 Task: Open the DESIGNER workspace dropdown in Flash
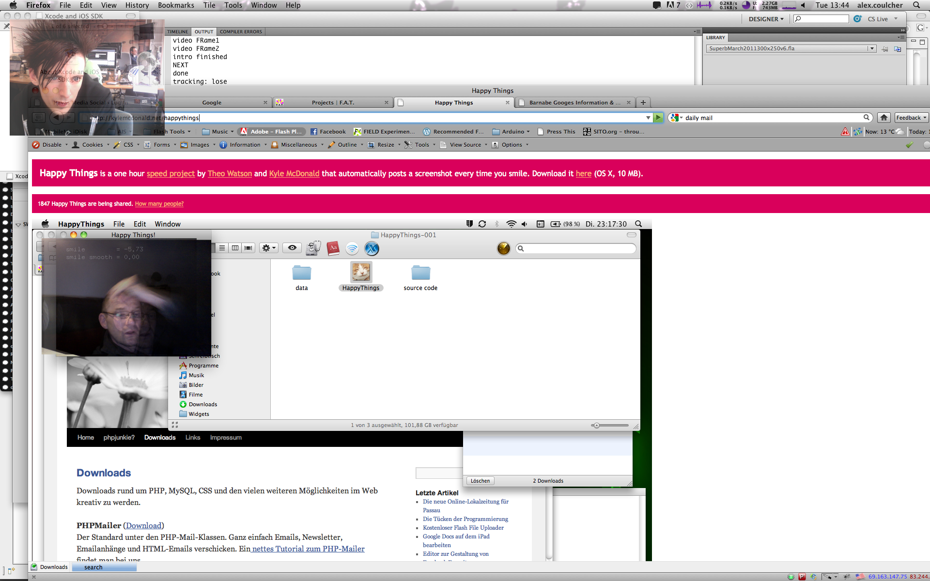click(x=766, y=19)
